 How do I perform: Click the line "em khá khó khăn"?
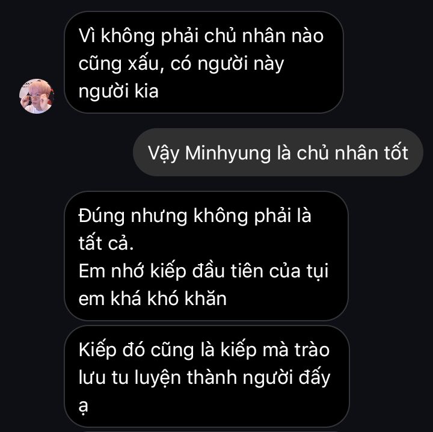pyautogui.click(x=152, y=298)
